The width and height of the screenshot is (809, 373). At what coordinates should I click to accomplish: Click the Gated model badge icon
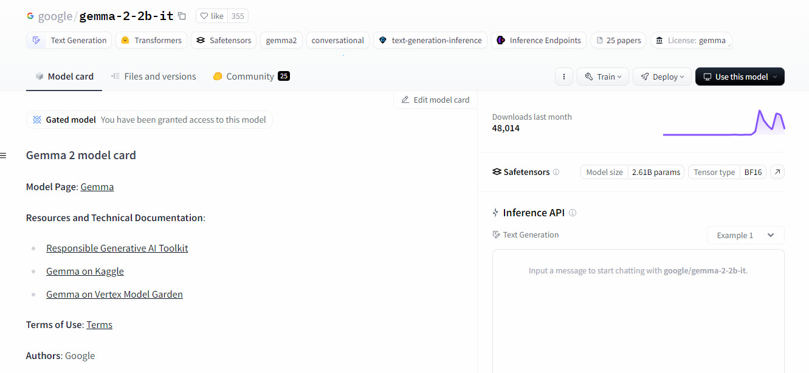37,120
